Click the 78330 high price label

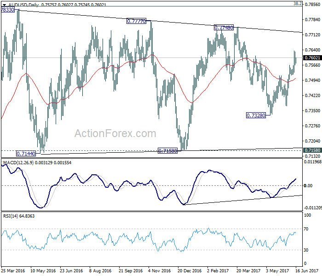point(8,10)
